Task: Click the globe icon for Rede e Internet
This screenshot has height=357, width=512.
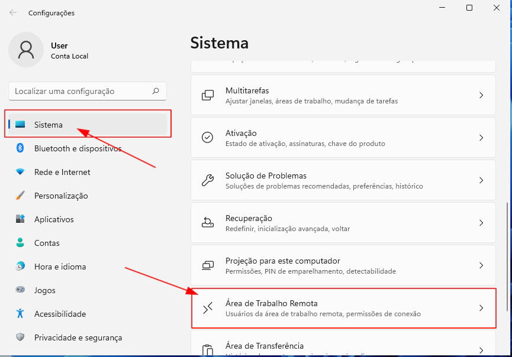Action: pyautogui.click(x=18, y=172)
